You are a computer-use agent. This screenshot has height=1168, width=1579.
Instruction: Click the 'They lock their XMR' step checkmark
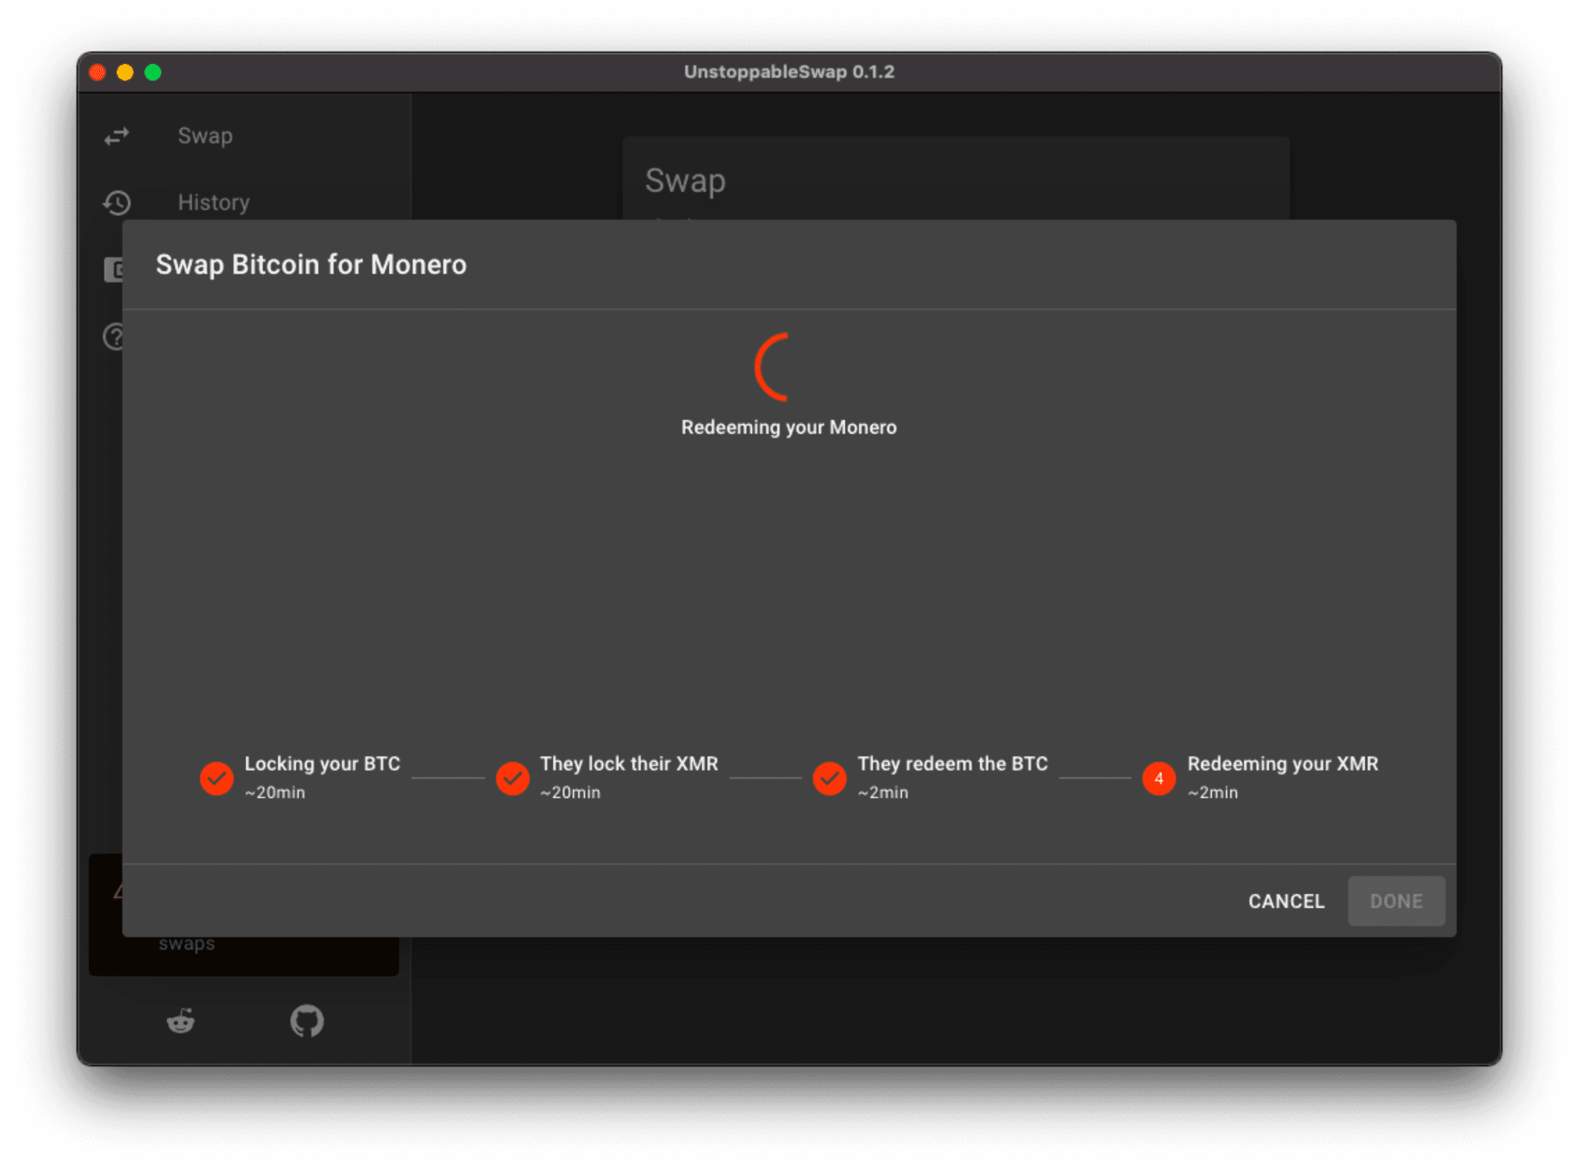click(512, 779)
